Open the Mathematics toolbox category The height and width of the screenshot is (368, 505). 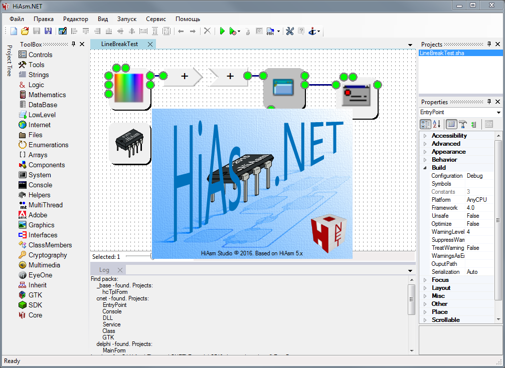[47, 95]
